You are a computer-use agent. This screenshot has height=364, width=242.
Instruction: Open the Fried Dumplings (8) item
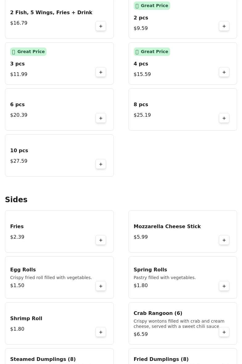pyautogui.click(x=161, y=359)
